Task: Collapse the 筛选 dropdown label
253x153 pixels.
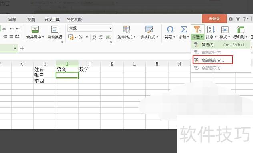Action: pos(197,37)
